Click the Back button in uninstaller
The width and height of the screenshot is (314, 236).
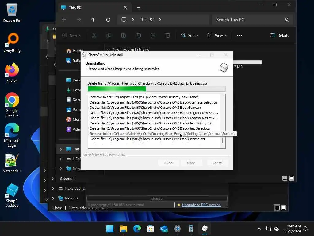click(168, 163)
